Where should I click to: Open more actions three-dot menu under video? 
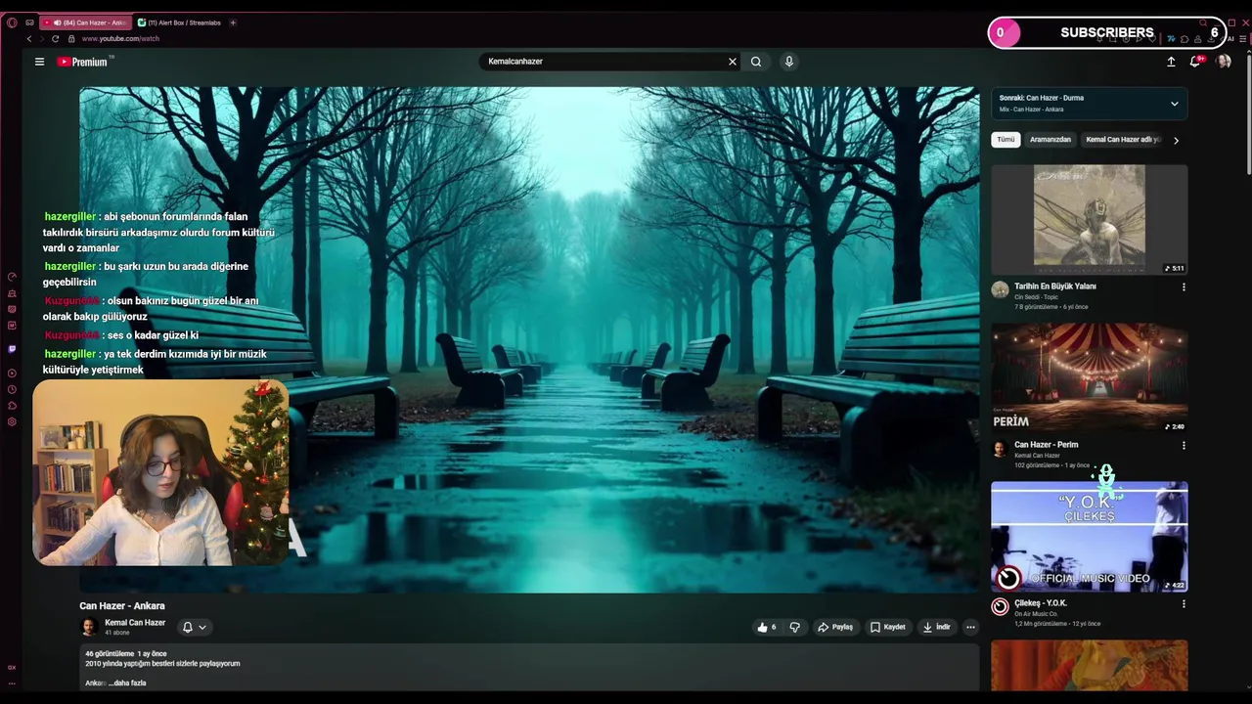click(970, 627)
